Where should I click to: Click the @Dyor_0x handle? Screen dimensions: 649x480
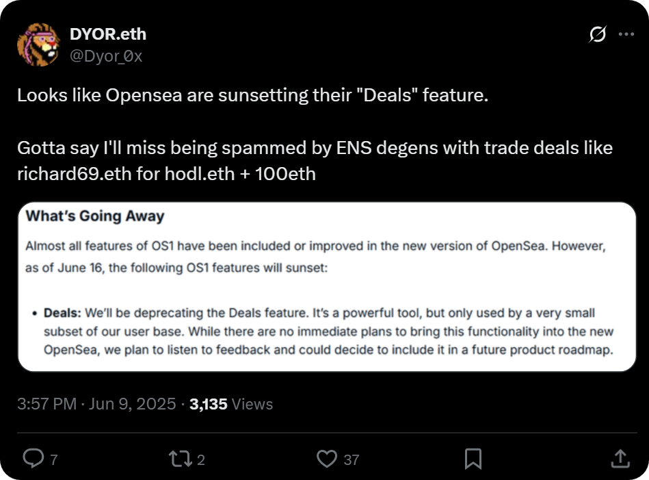(x=106, y=56)
